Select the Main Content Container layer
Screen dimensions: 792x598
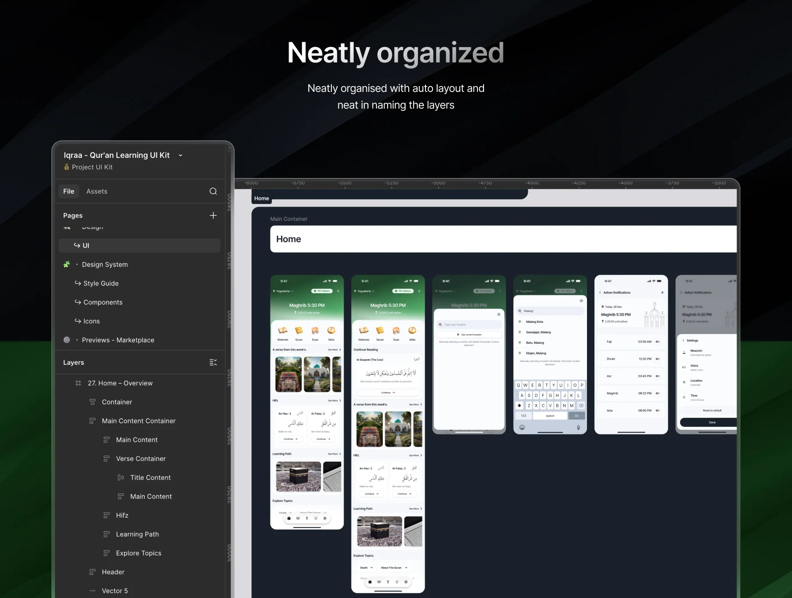pyautogui.click(x=139, y=421)
